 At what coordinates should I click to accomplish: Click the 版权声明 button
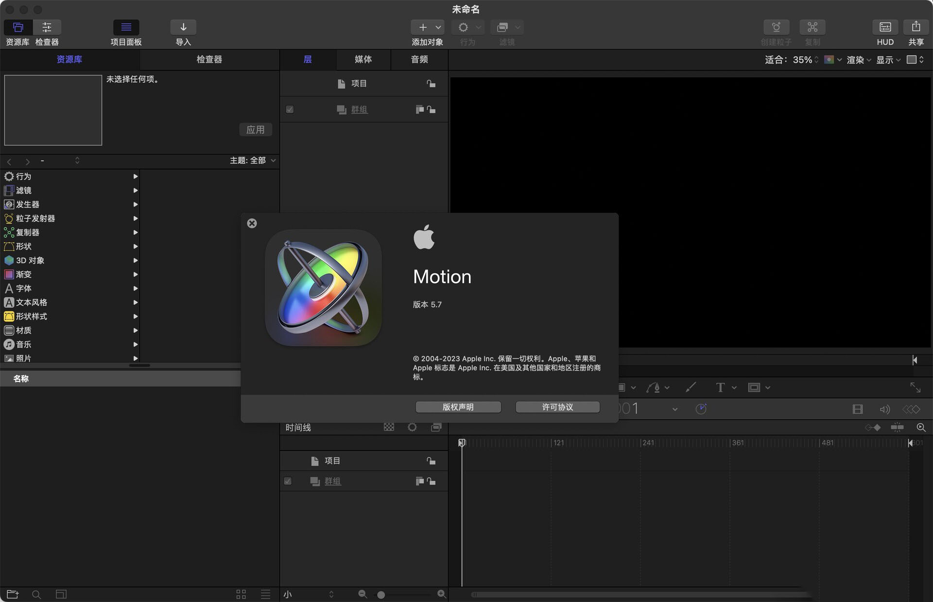(458, 407)
